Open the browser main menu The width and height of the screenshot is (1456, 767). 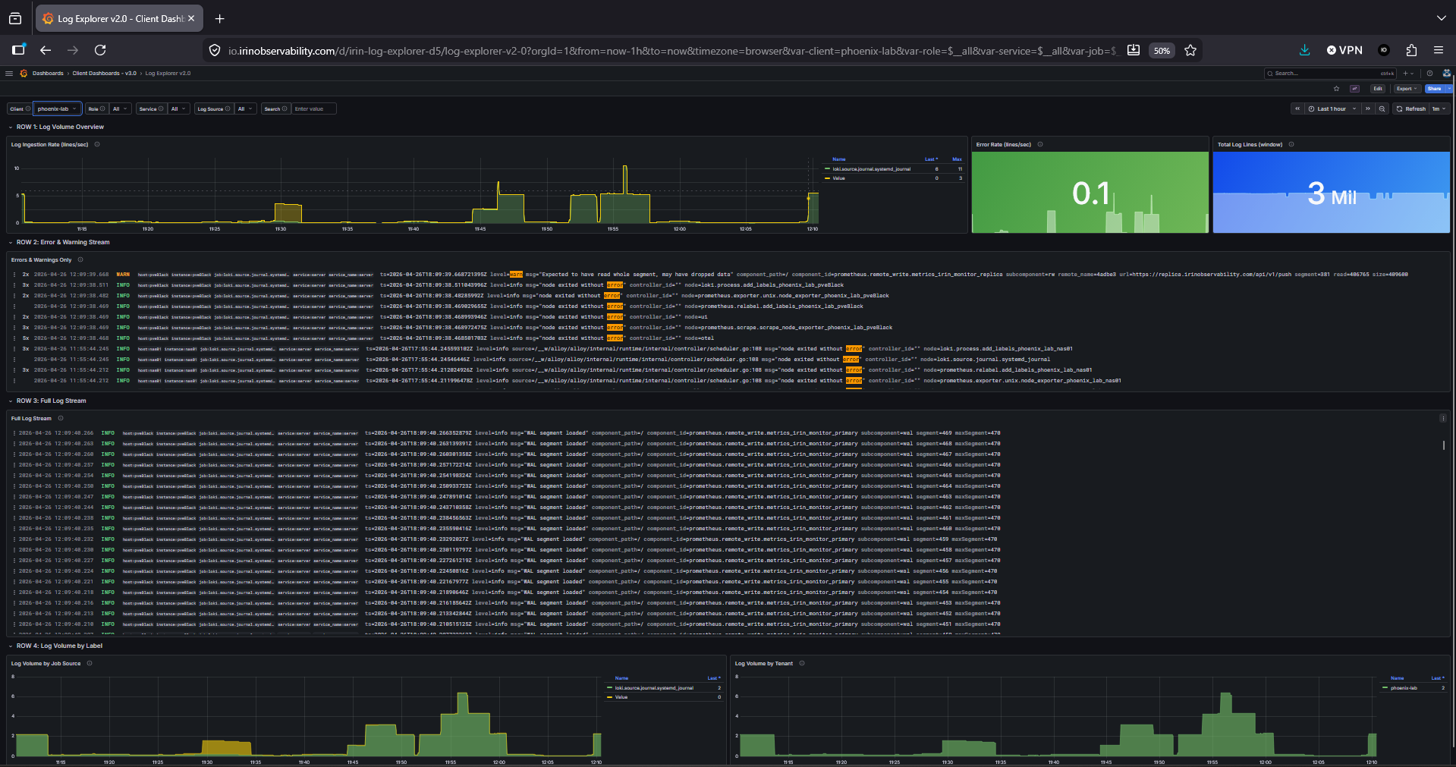1439,50
